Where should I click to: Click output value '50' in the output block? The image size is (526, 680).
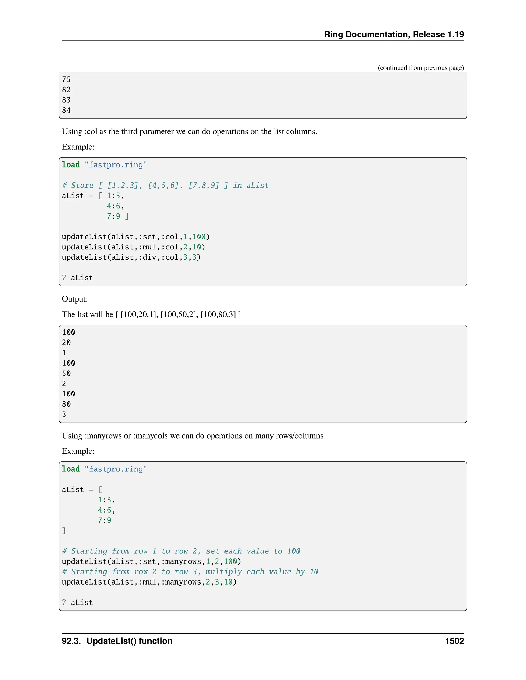(66, 373)
